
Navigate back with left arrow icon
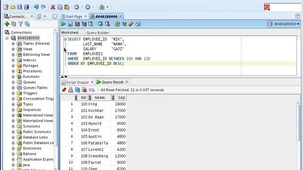[77, 7]
